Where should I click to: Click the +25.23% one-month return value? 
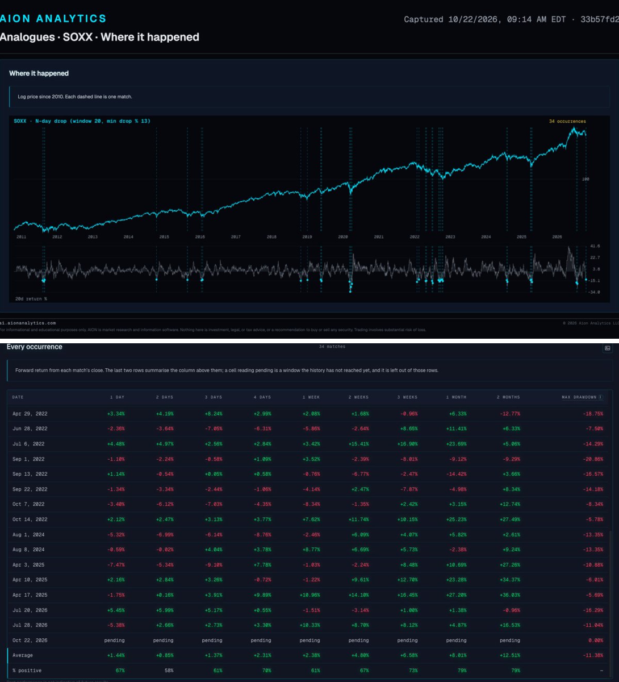(x=456, y=519)
